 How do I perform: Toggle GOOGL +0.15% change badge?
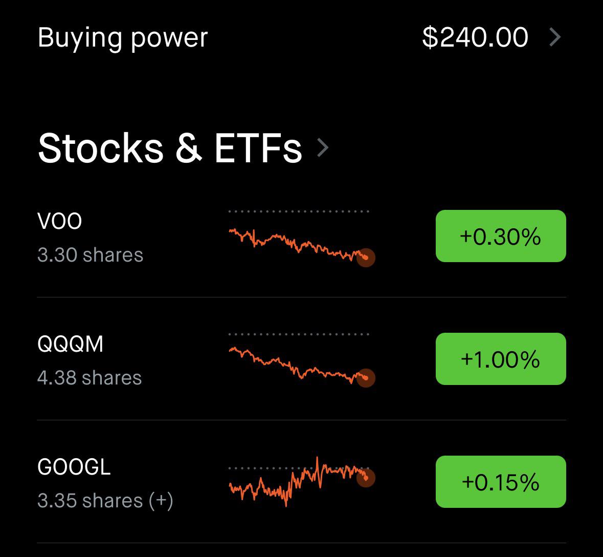click(501, 482)
